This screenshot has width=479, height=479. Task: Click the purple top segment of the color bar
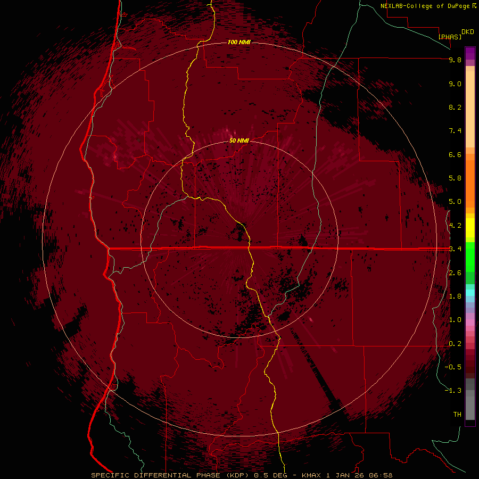point(470,53)
